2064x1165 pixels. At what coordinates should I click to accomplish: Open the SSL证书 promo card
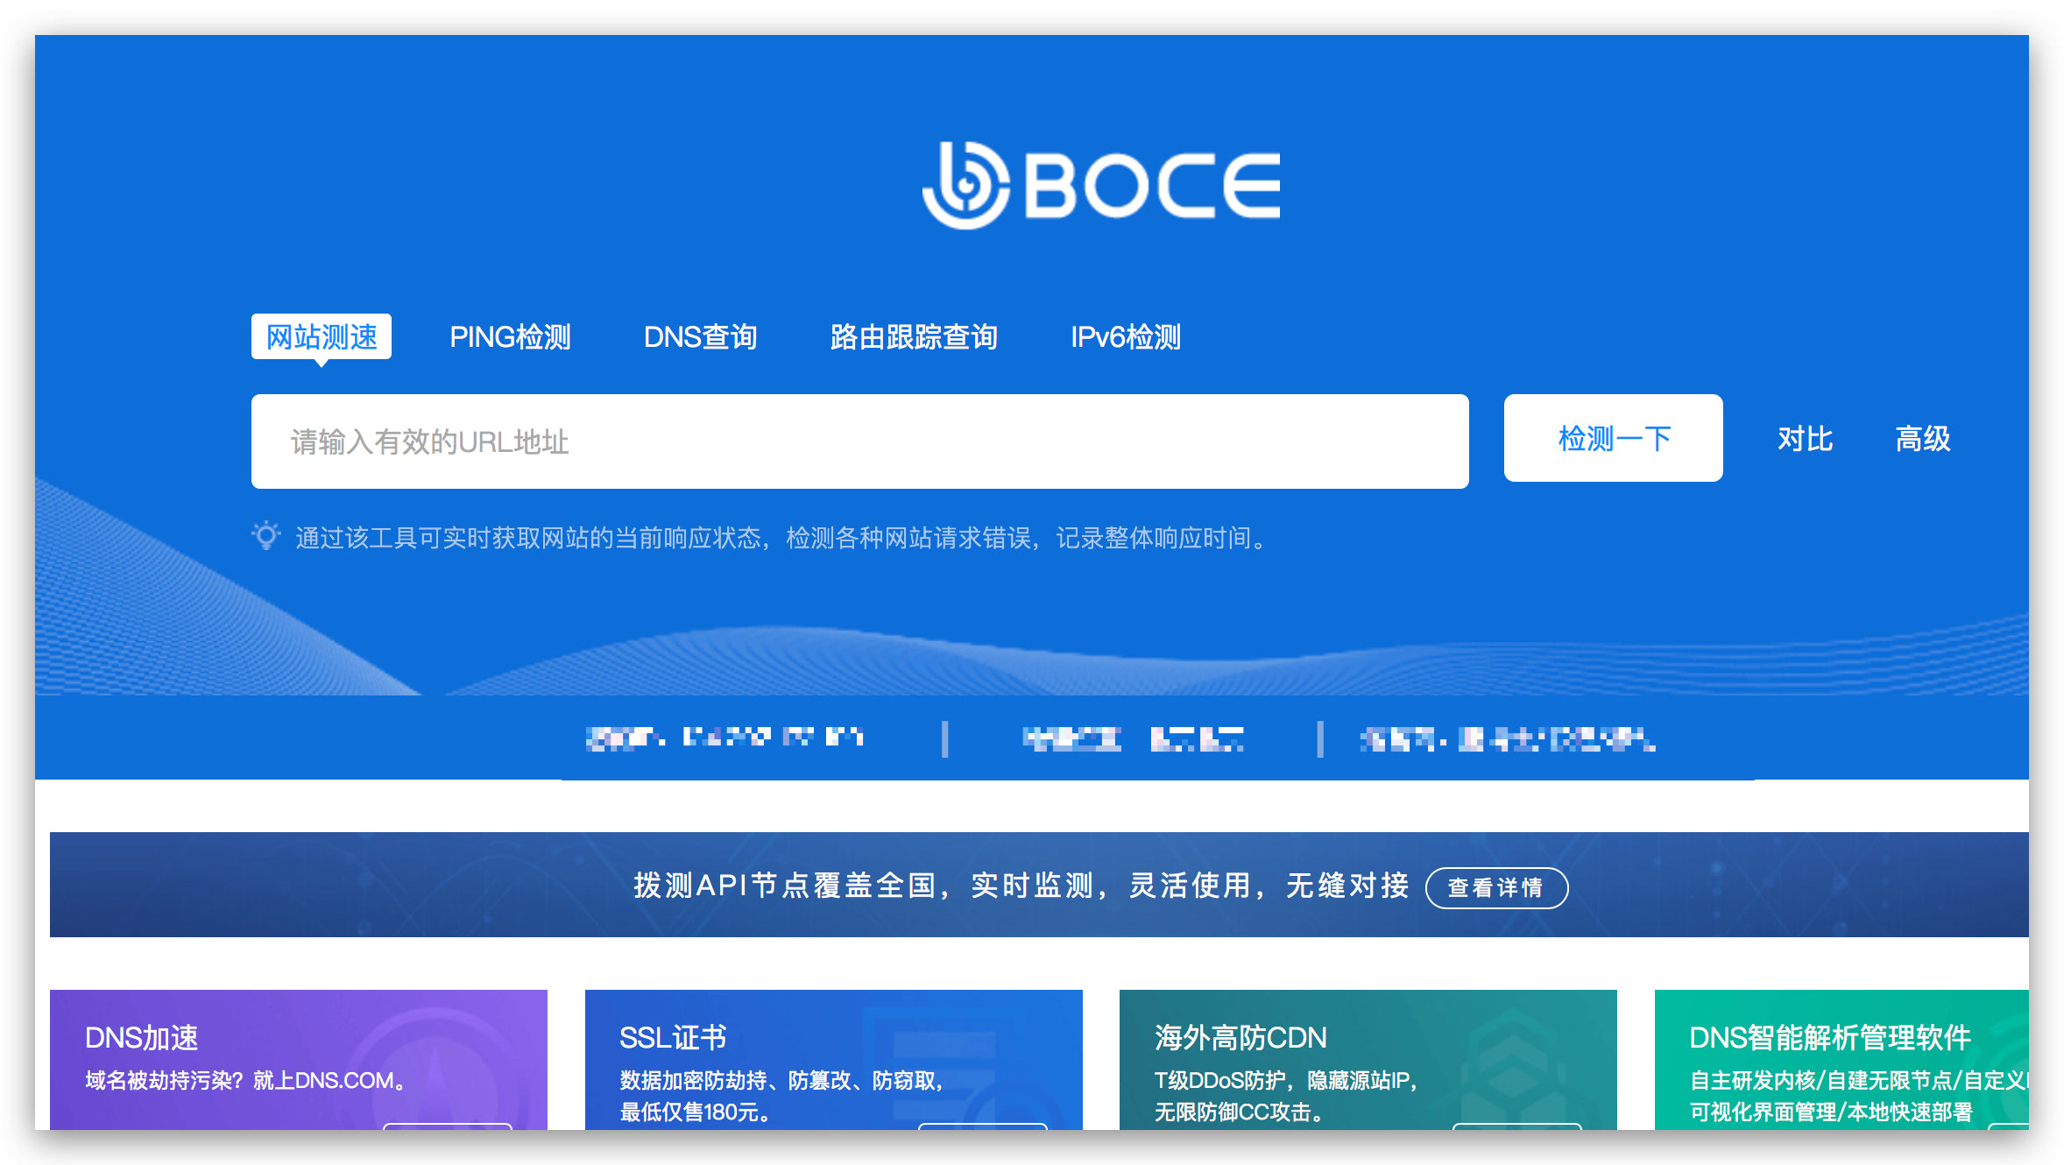(832, 1060)
